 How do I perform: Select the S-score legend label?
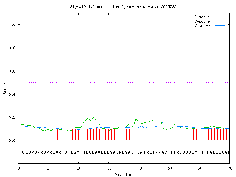coord(202,21)
